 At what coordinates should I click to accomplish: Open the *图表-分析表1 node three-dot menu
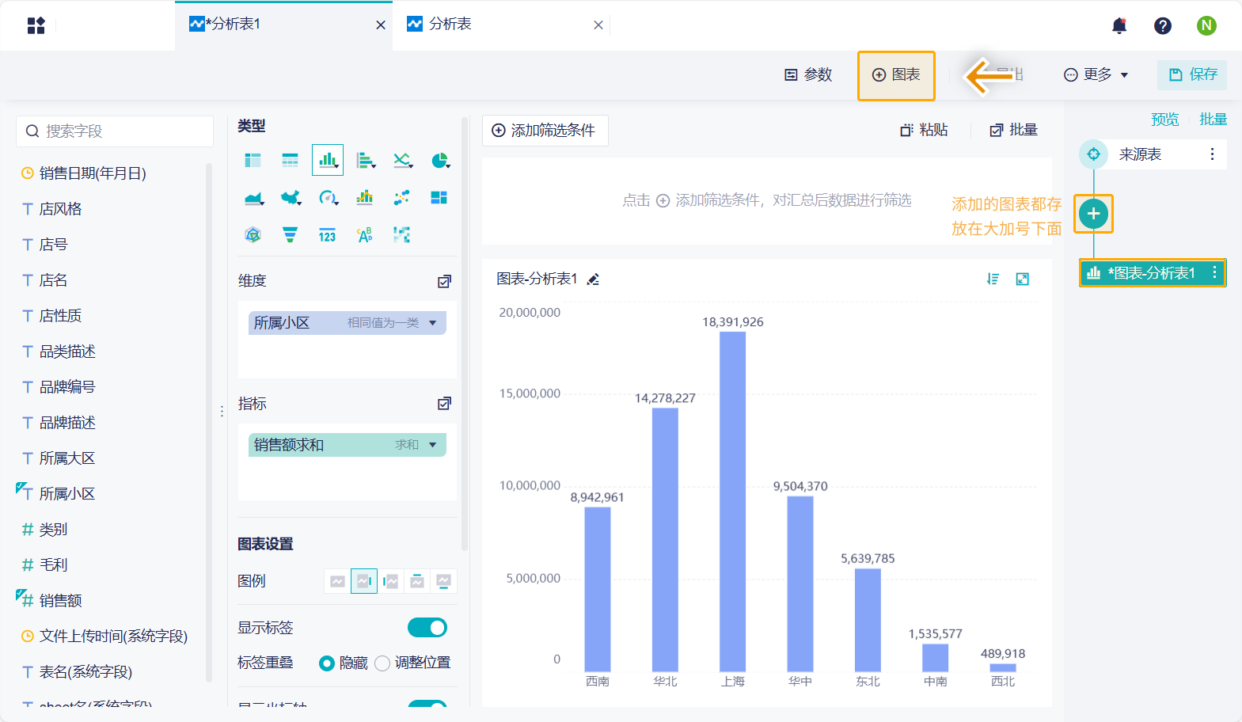pyautogui.click(x=1214, y=272)
